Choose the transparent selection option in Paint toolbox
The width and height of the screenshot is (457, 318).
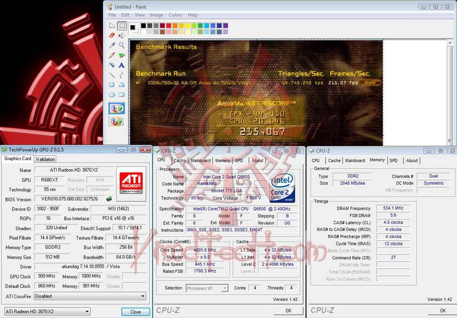pyautogui.click(x=117, y=121)
